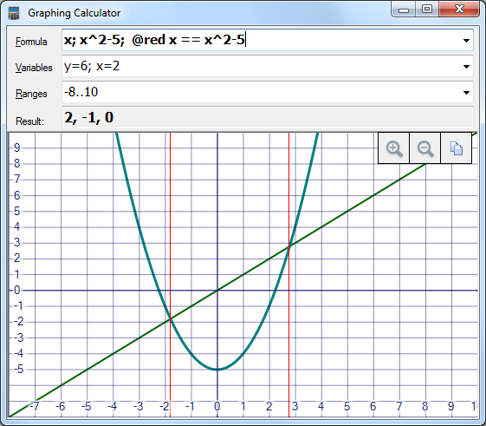Viewport: 486px width, 426px height.
Task: Click the calculator app icon in title bar
Action: pos(14,13)
